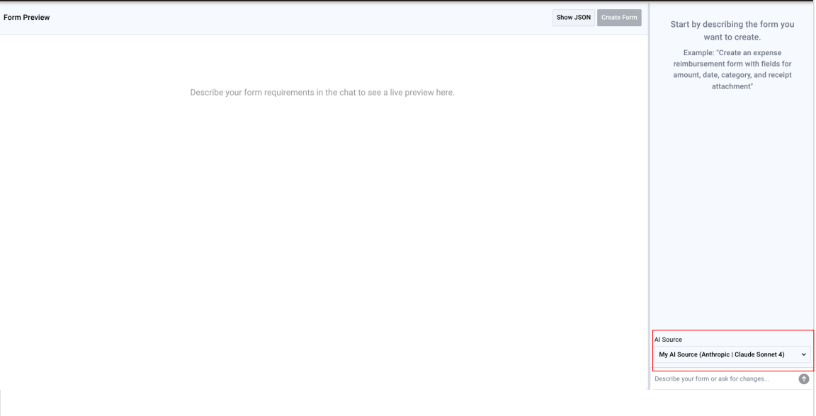This screenshot has width=816, height=416.
Task: Click the white strip below the chat input
Action: point(732,402)
